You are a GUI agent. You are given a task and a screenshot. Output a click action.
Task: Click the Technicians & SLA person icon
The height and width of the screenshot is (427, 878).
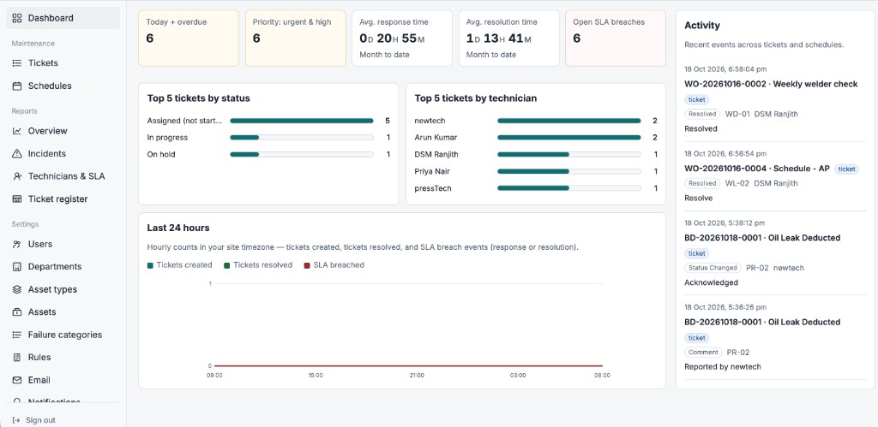(17, 176)
